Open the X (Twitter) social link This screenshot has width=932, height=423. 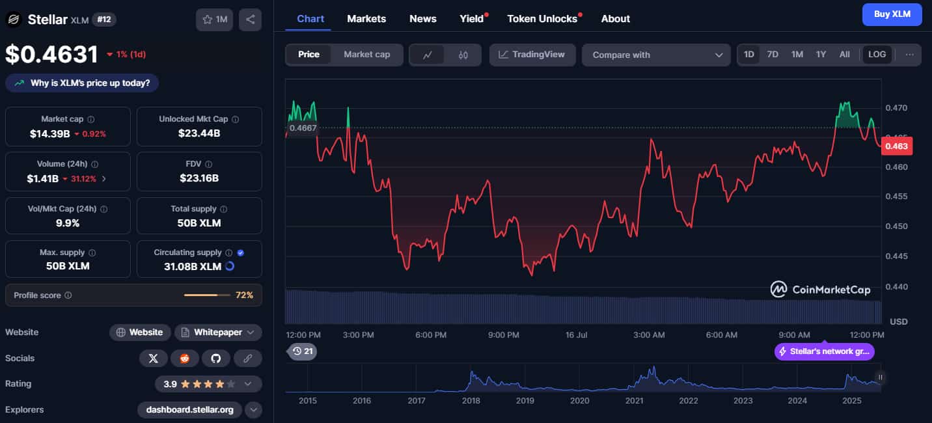pos(154,358)
